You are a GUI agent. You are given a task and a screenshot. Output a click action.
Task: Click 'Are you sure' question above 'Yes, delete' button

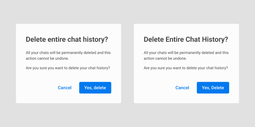pos(68,68)
